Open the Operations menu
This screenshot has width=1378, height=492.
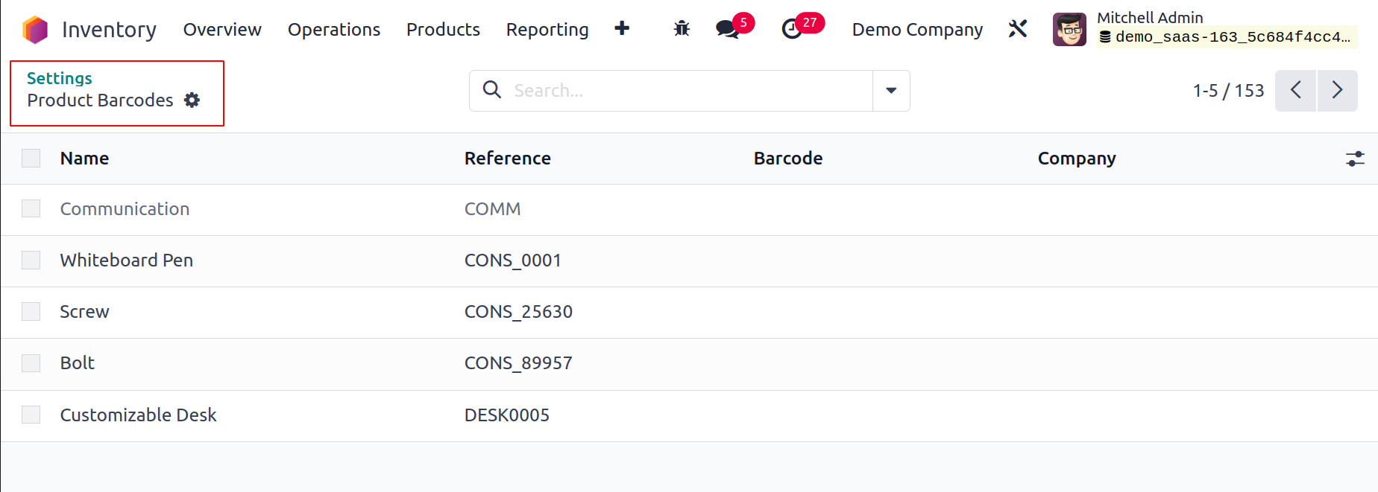(334, 30)
